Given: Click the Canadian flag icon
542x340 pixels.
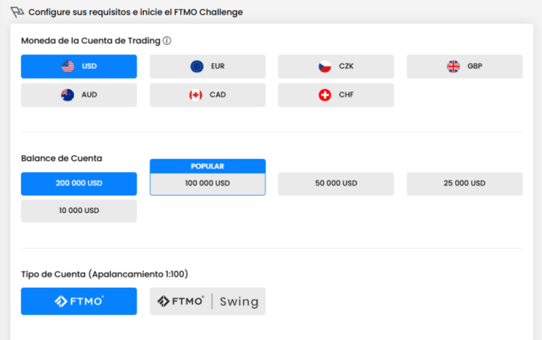Looking at the screenshot, I should (x=195, y=95).
